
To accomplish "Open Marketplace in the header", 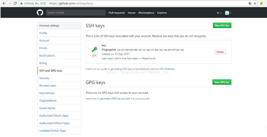I will tap(146, 13).
